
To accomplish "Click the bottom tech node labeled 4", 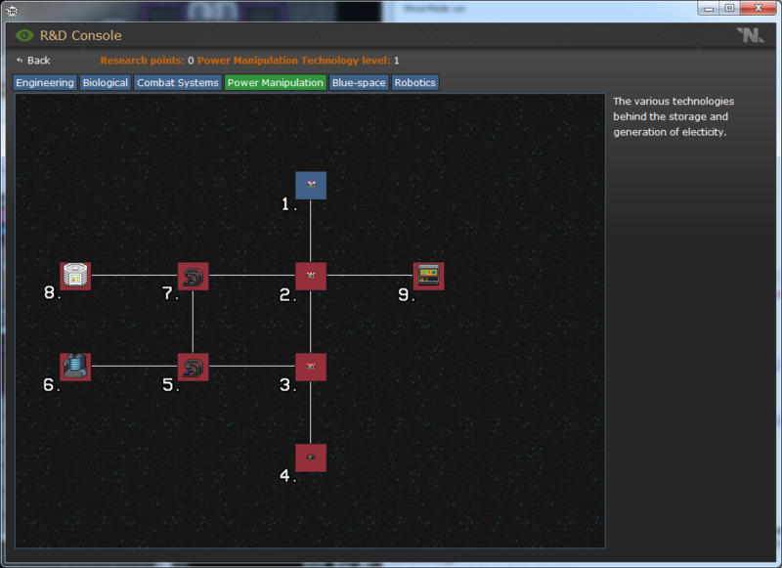I will [x=310, y=458].
